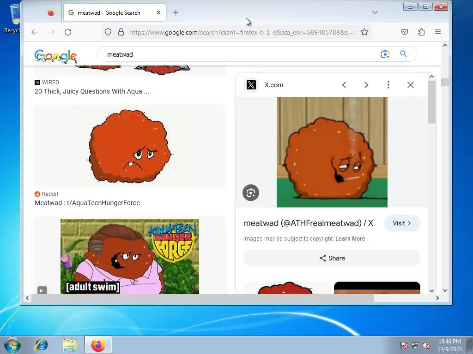Click the horizontal scrollbar left arrow
This screenshot has width=473, height=354.
pyautogui.click(x=27, y=298)
